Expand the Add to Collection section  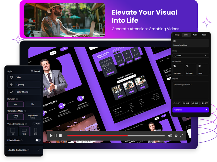[x=24, y=150]
